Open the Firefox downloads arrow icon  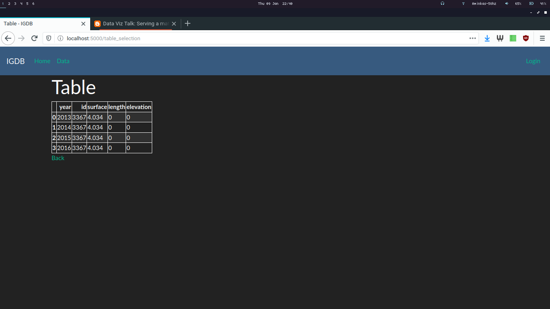click(487, 38)
